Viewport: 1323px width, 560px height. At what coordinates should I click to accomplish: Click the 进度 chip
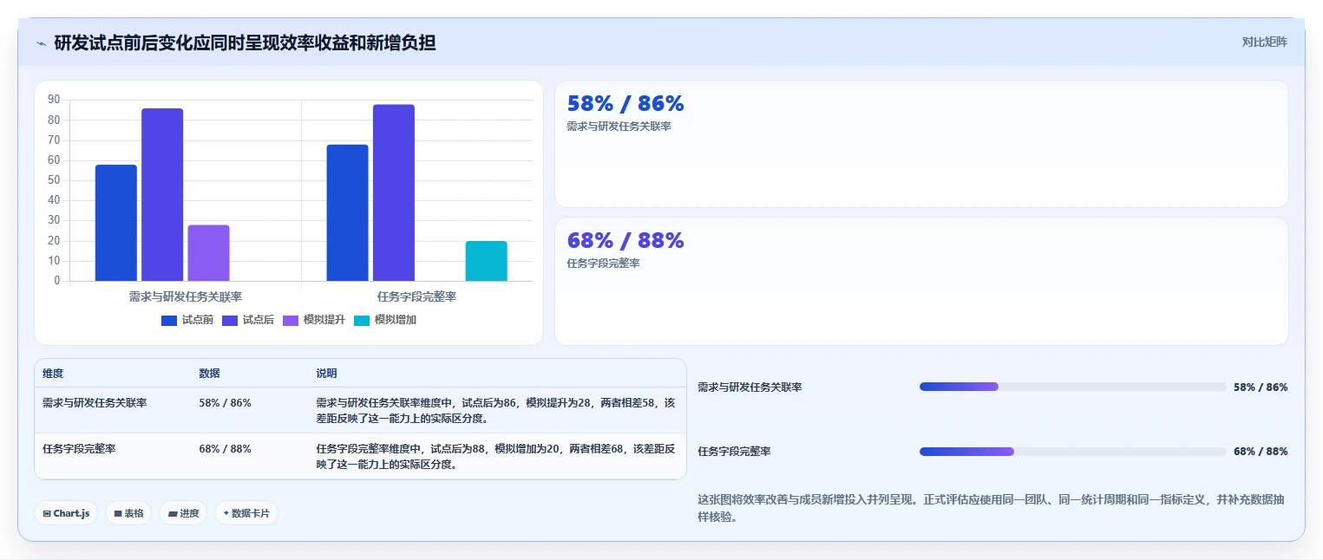point(183,513)
